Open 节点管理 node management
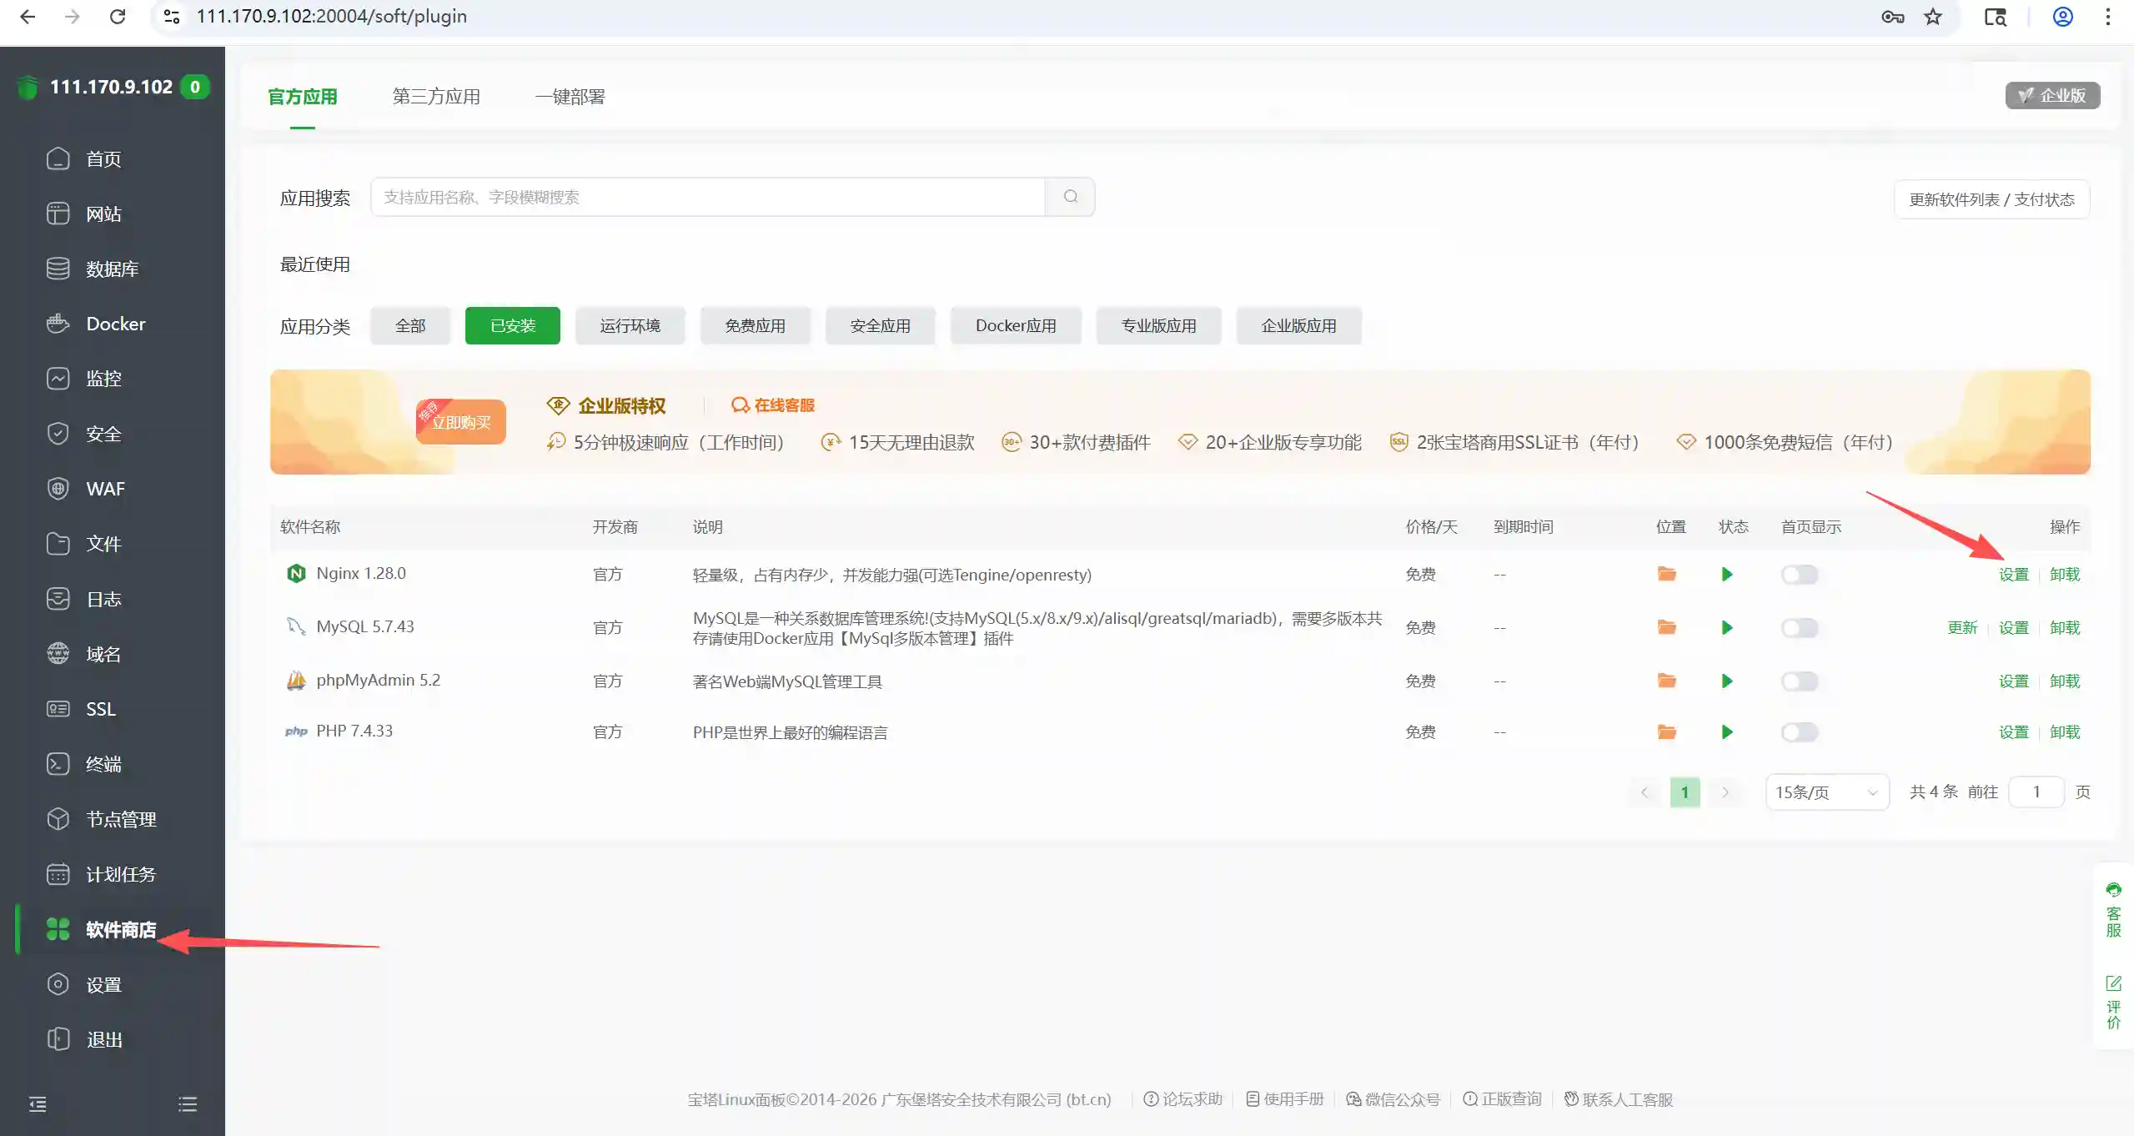 pyautogui.click(x=121, y=819)
